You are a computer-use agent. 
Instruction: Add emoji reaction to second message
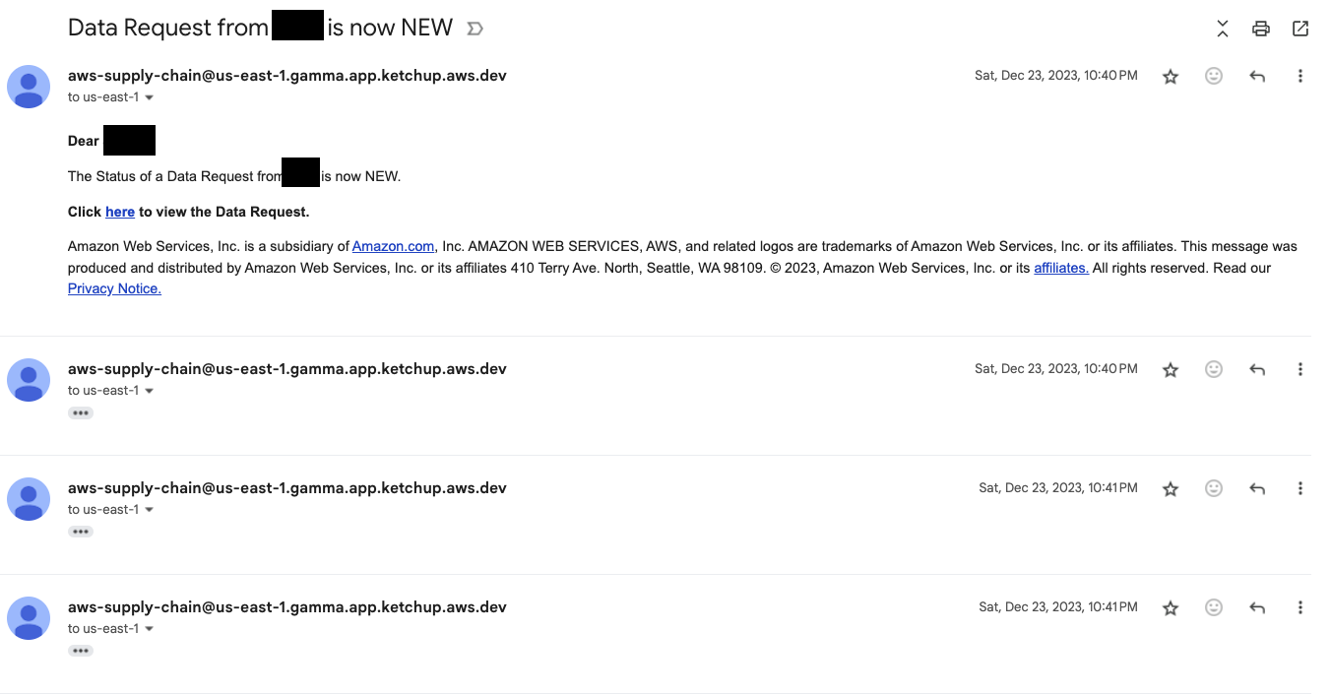coord(1214,369)
